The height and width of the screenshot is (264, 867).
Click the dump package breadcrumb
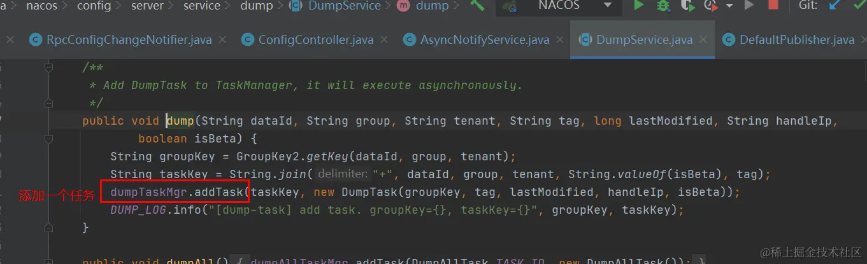click(256, 6)
